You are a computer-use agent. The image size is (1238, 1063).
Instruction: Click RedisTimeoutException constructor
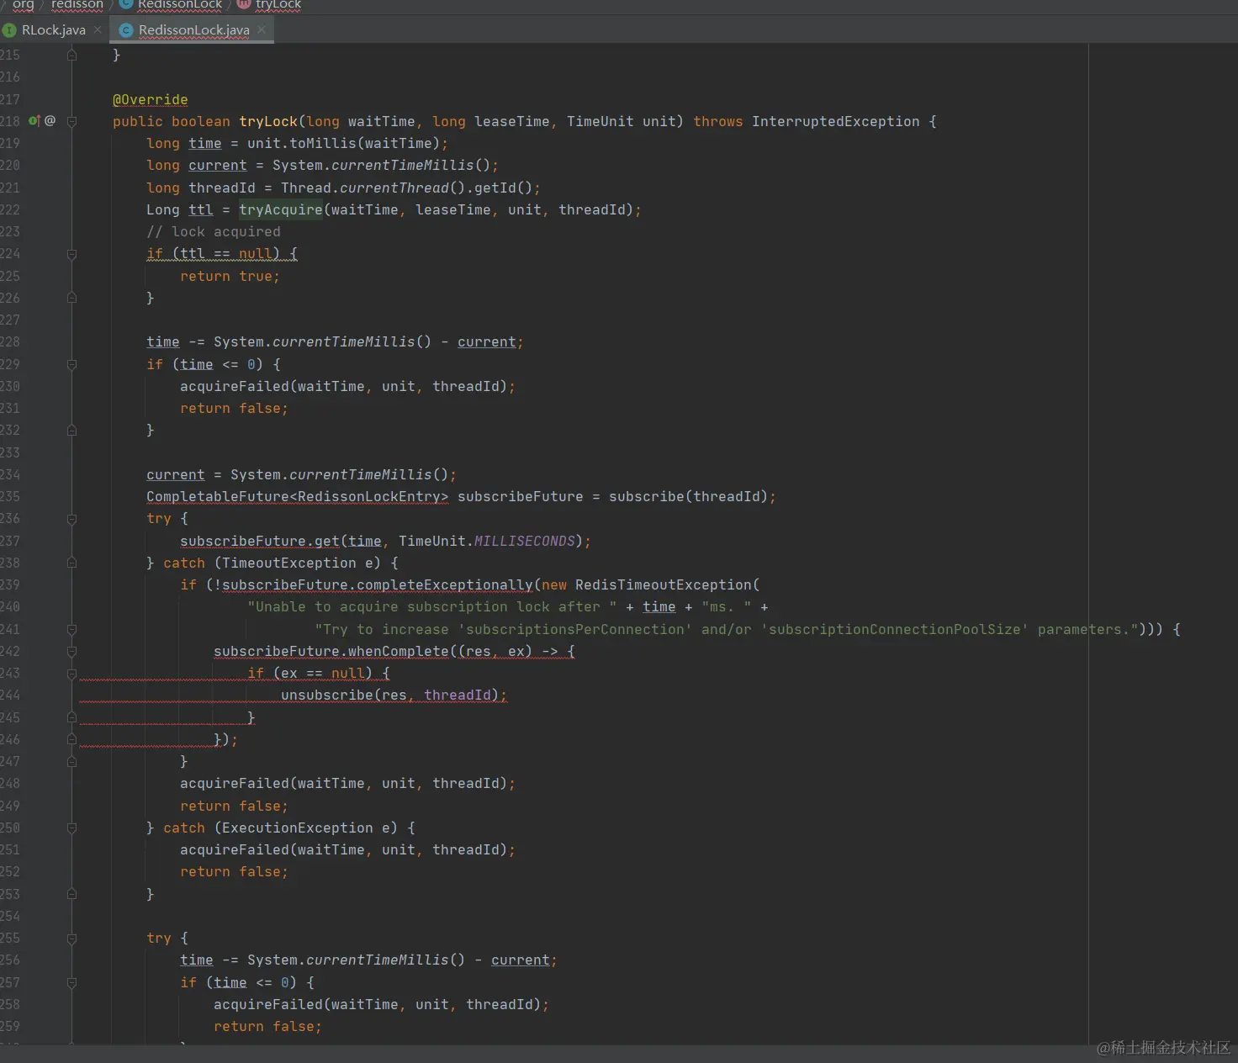click(x=664, y=584)
